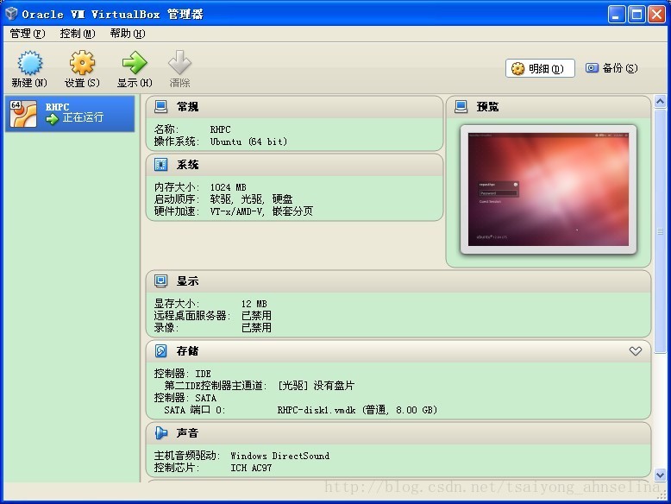Open the Audio (声音) section header title

point(187,433)
